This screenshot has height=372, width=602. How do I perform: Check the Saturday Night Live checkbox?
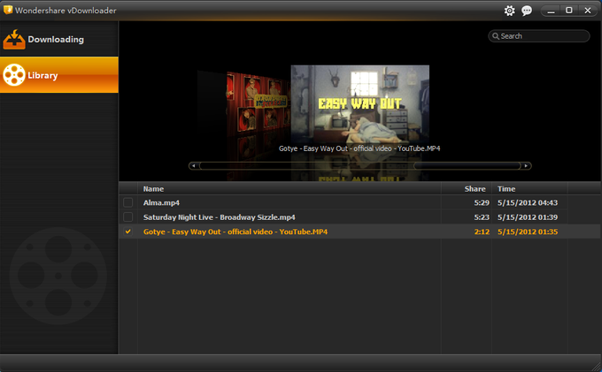pos(127,216)
